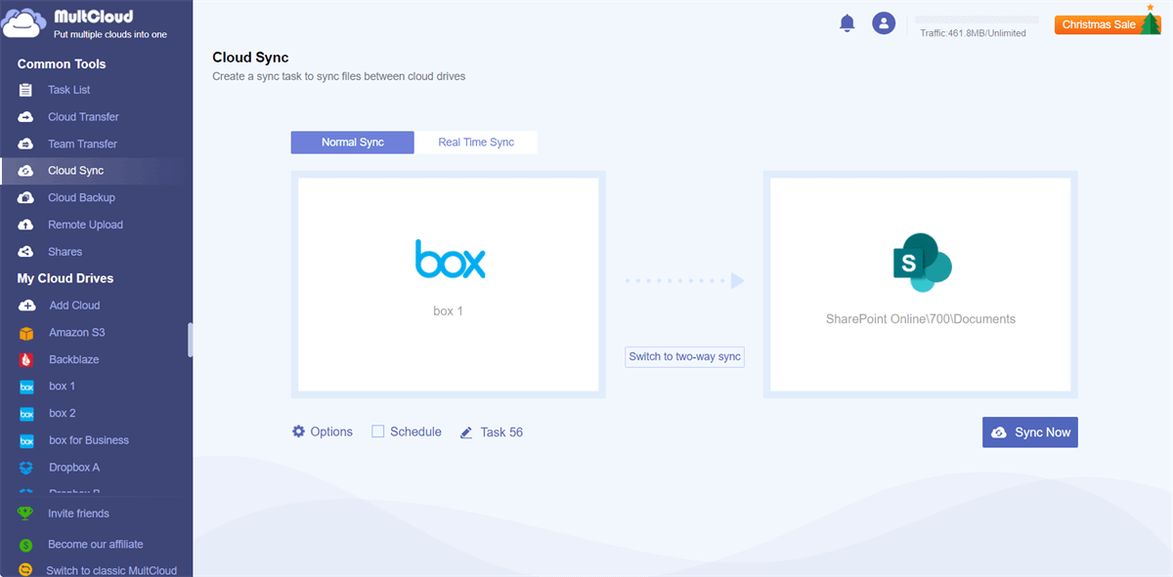
Task: Click the Amazon S3 icon
Action: [26, 333]
